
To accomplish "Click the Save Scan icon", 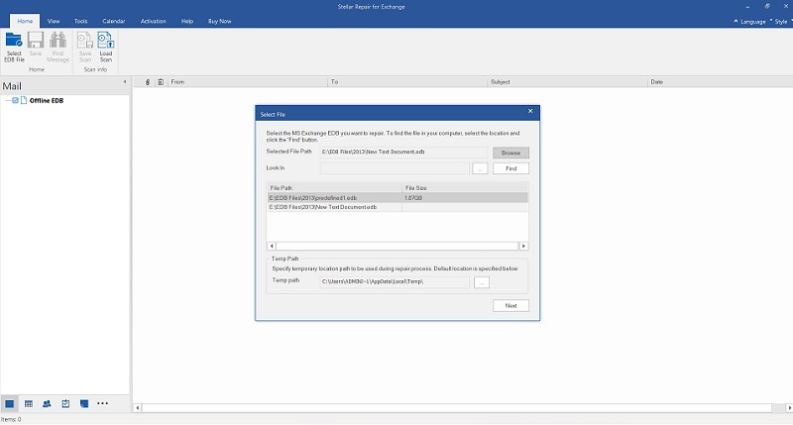I will tap(85, 47).
